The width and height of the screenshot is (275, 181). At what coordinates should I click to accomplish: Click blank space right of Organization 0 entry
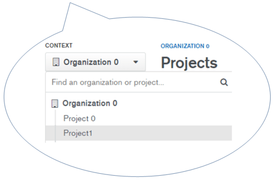pos(174,103)
